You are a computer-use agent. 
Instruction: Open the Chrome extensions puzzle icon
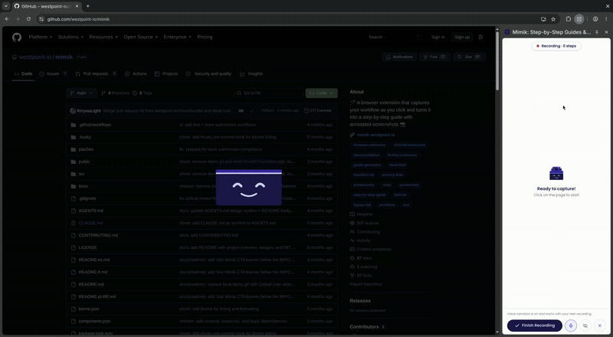(569, 19)
